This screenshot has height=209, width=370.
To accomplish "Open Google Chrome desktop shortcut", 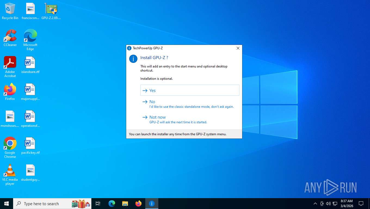I will point(10,148).
